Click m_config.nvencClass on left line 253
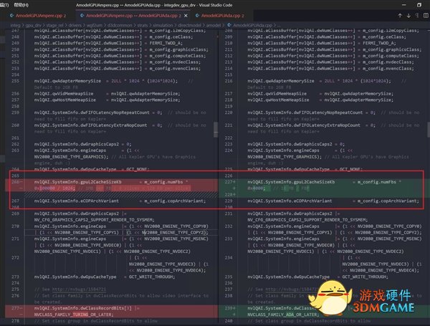 [174, 68]
